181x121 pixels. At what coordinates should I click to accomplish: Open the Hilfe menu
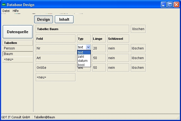[x=16, y=11]
